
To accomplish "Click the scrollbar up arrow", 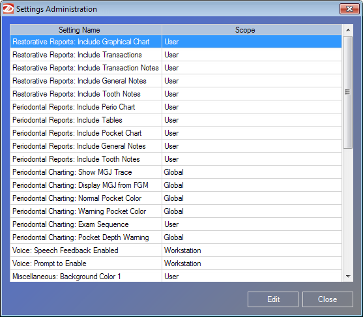I will pyautogui.click(x=348, y=30).
